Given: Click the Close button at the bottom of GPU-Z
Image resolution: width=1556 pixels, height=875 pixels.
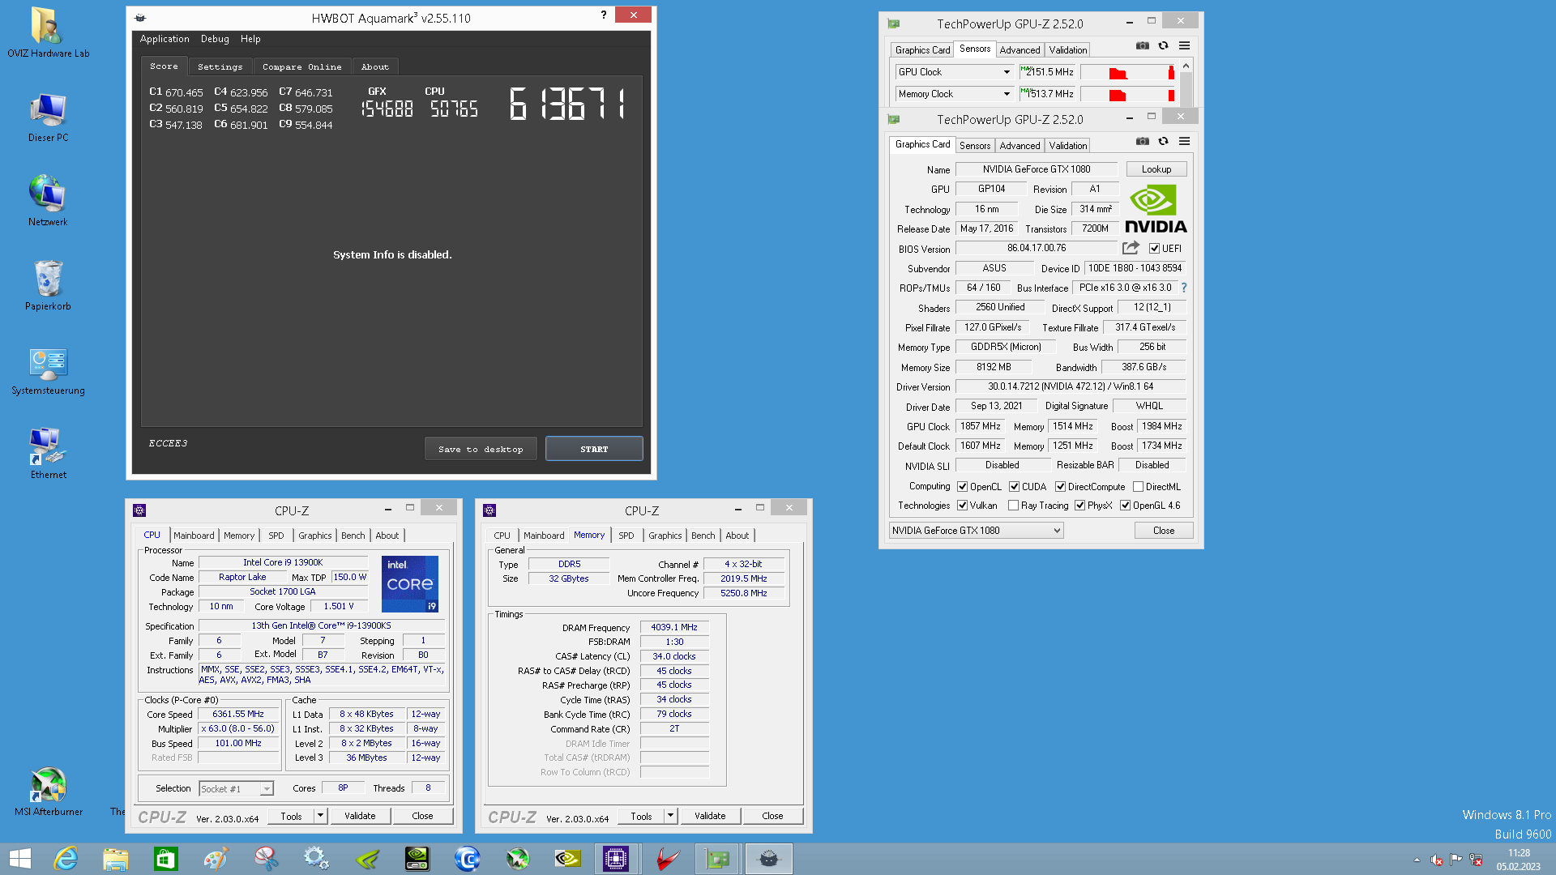Looking at the screenshot, I should point(1164,531).
